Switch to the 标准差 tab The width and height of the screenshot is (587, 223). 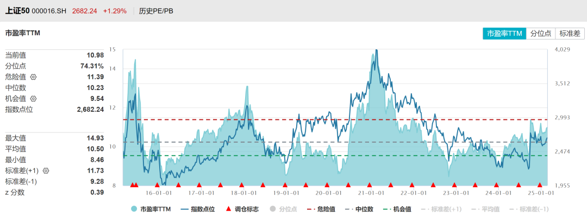pos(570,34)
